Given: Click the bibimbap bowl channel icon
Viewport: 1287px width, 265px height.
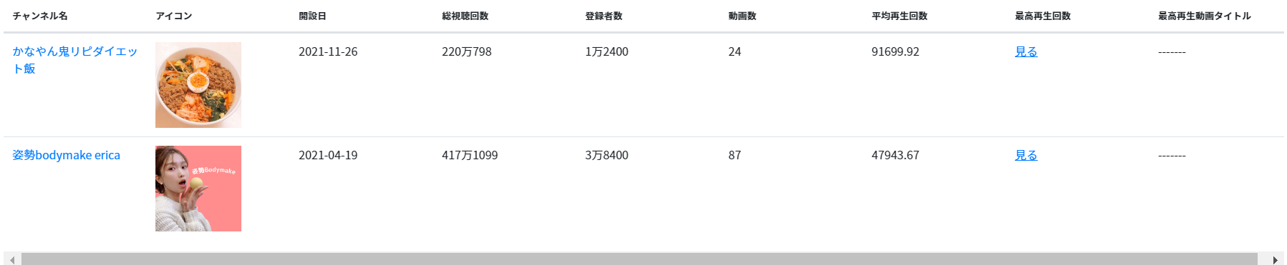Looking at the screenshot, I should (198, 85).
